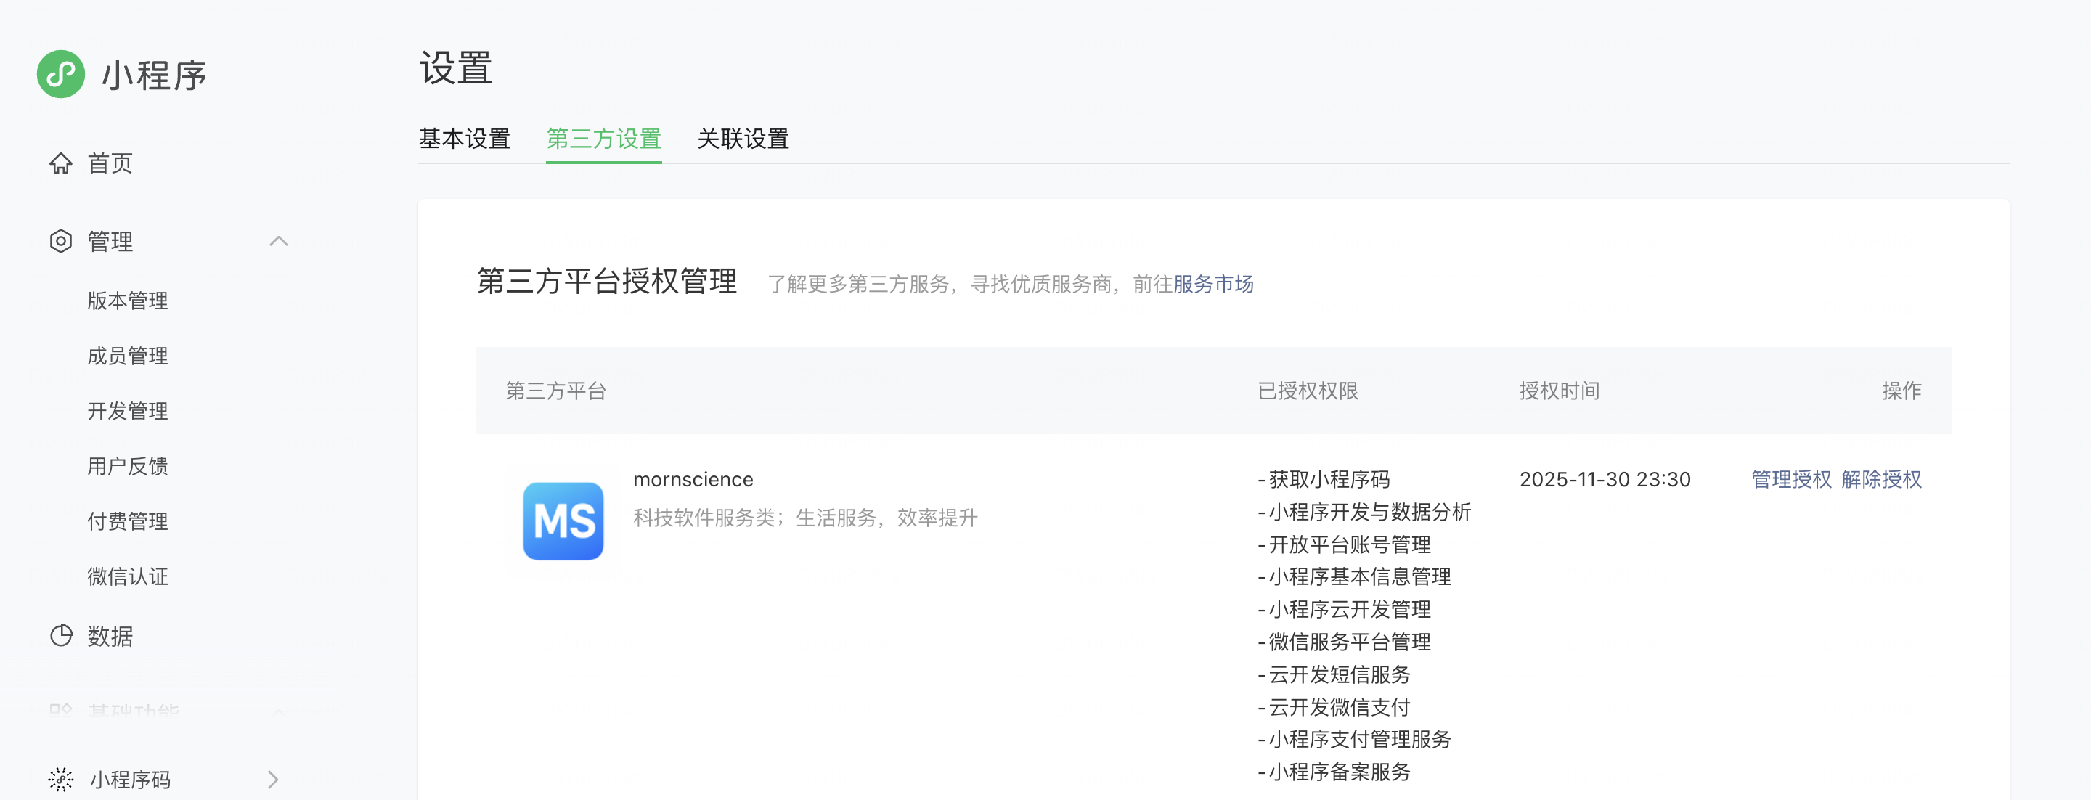Select the 第三方设置 tab
The width and height of the screenshot is (2091, 800).
[x=603, y=139]
